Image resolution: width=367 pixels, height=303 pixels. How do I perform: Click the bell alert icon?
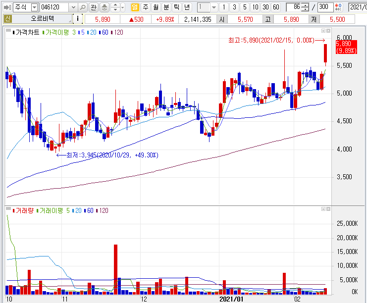tap(105, 7)
